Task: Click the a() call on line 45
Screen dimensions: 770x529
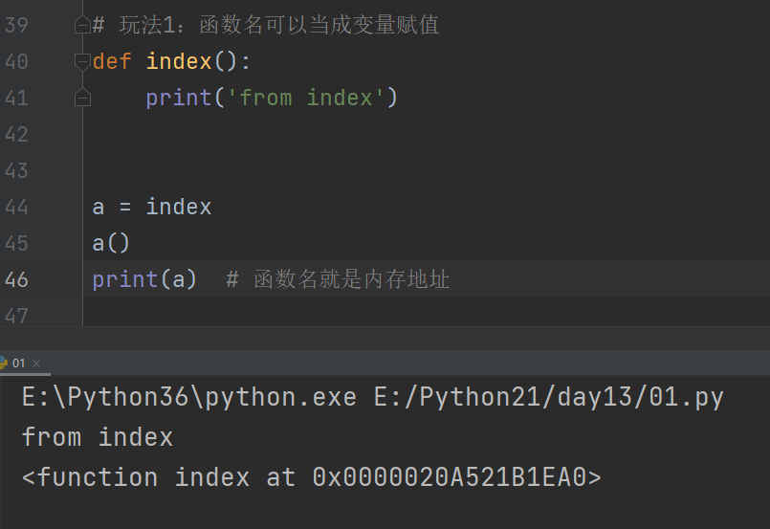Action: click(110, 243)
